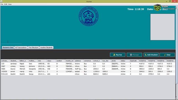Viewport: 178px width, 100px height.
Task: Select scholar number 123 cell
Action: [x=5, y=64]
